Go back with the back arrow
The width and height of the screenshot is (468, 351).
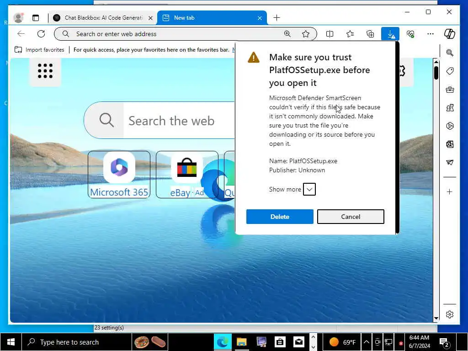(21, 34)
